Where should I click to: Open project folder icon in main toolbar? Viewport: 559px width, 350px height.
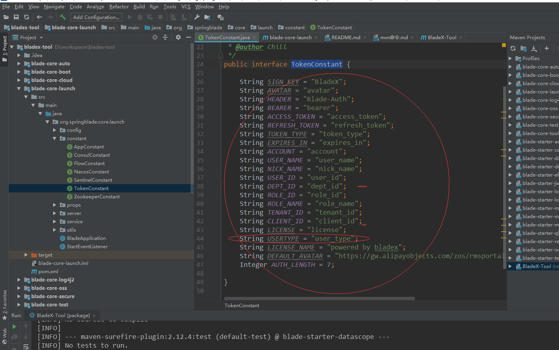tap(6, 17)
